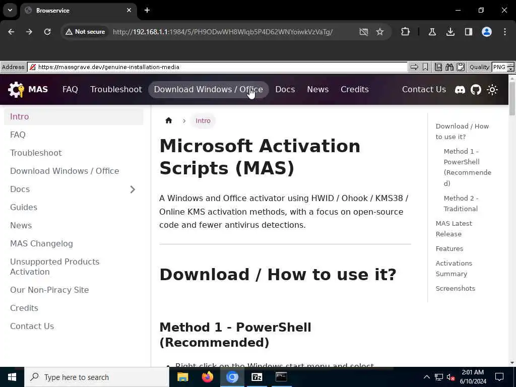516x387 pixels.
Task: Click the home icon in breadcrumb
Action: [169, 120]
